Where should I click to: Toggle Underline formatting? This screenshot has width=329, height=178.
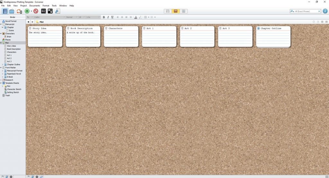(112, 17)
